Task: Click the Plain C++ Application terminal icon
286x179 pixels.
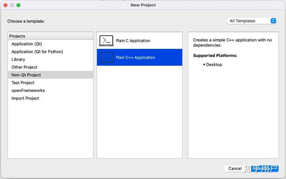Action: tap(106, 57)
